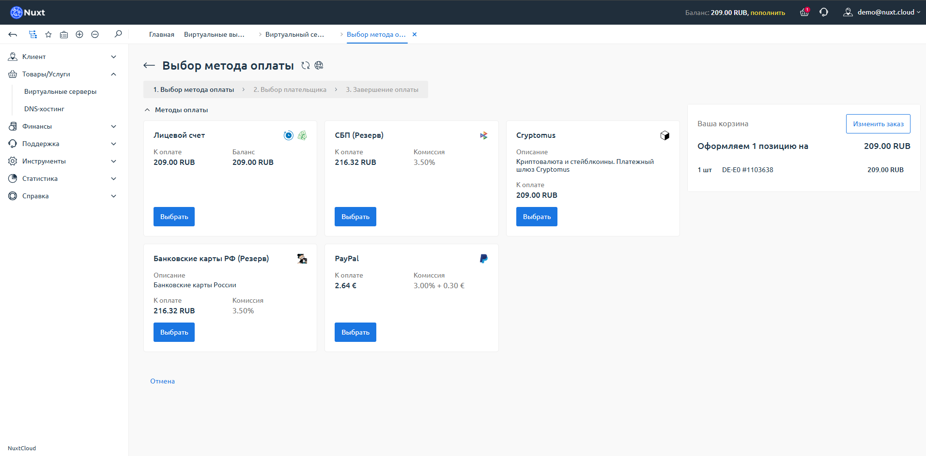Click the PayPal logo icon

click(483, 259)
